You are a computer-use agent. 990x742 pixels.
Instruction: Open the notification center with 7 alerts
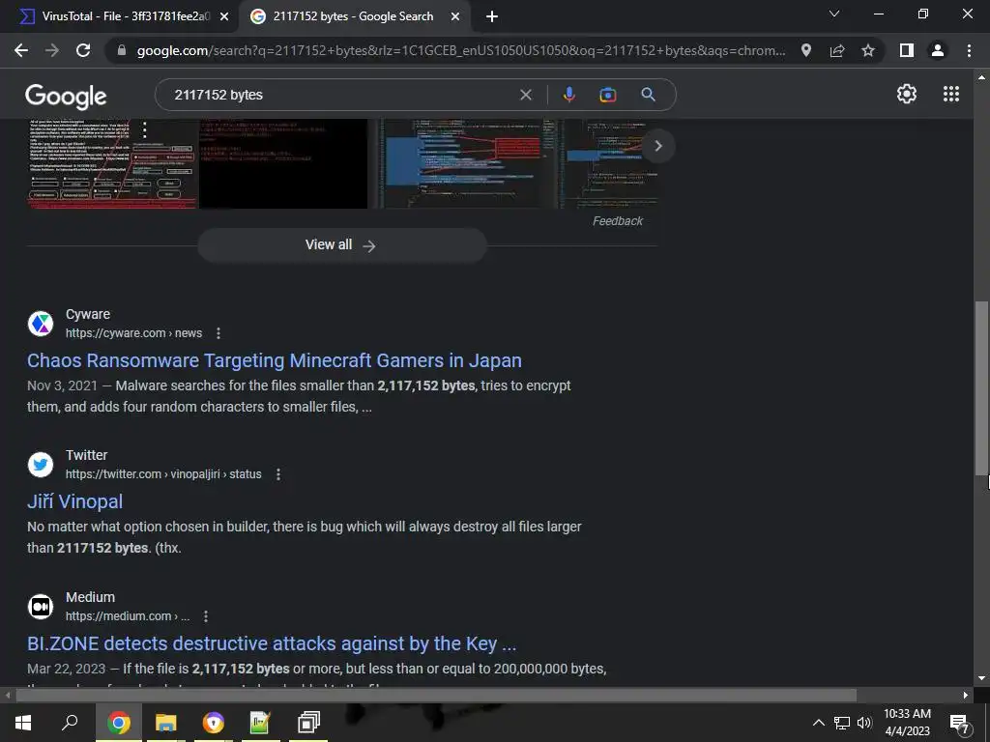[960, 724]
